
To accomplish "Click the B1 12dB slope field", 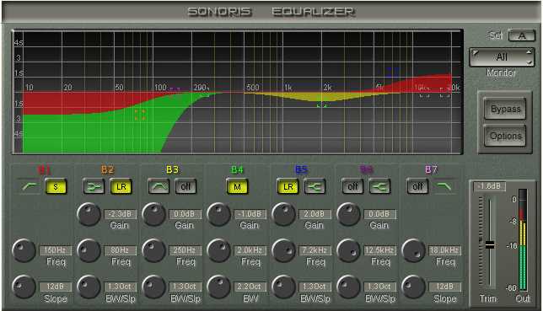I will click(x=55, y=287).
